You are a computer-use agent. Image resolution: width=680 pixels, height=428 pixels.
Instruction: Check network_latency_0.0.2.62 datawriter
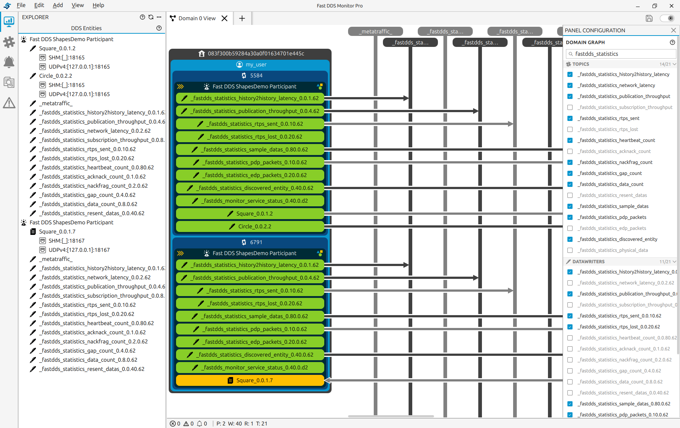coord(570,283)
